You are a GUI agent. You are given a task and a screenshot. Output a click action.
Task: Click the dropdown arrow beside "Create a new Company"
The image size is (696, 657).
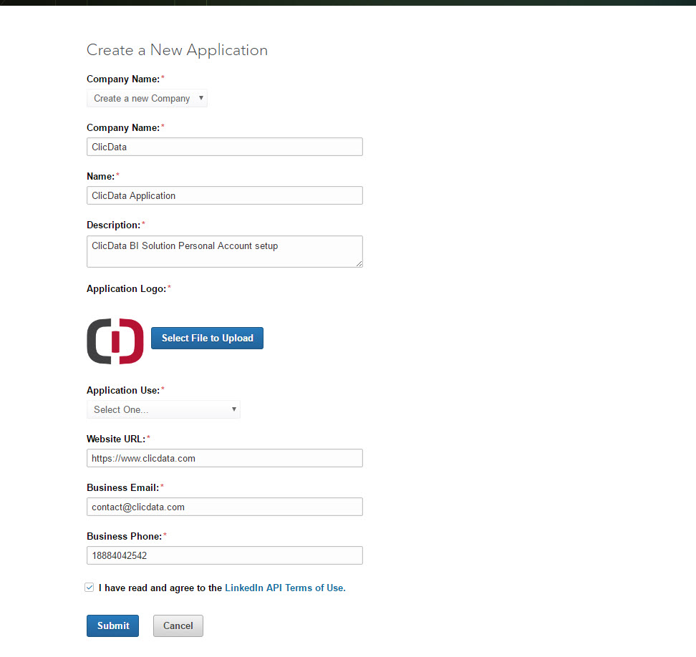pyautogui.click(x=202, y=98)
